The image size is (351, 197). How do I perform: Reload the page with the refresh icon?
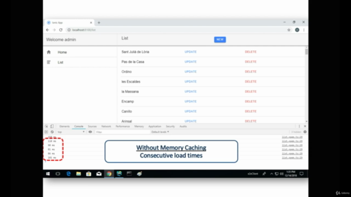click(x=61, y=30)
